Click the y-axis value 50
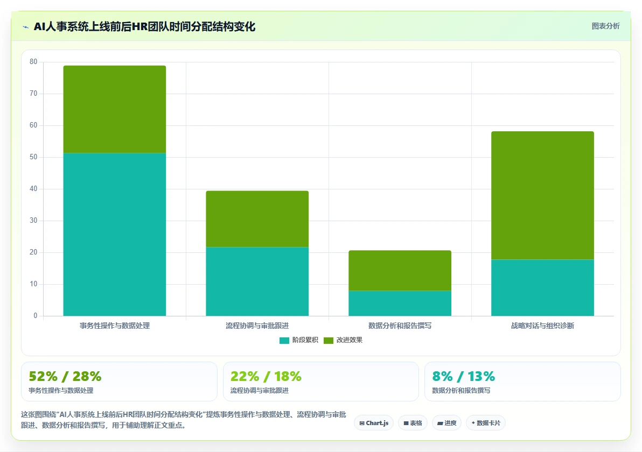 pyautogui.click(x=33, y=157)
